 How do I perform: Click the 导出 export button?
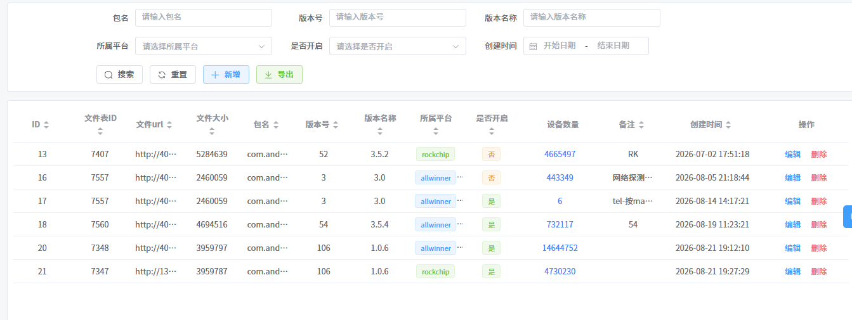pos(279,75)
